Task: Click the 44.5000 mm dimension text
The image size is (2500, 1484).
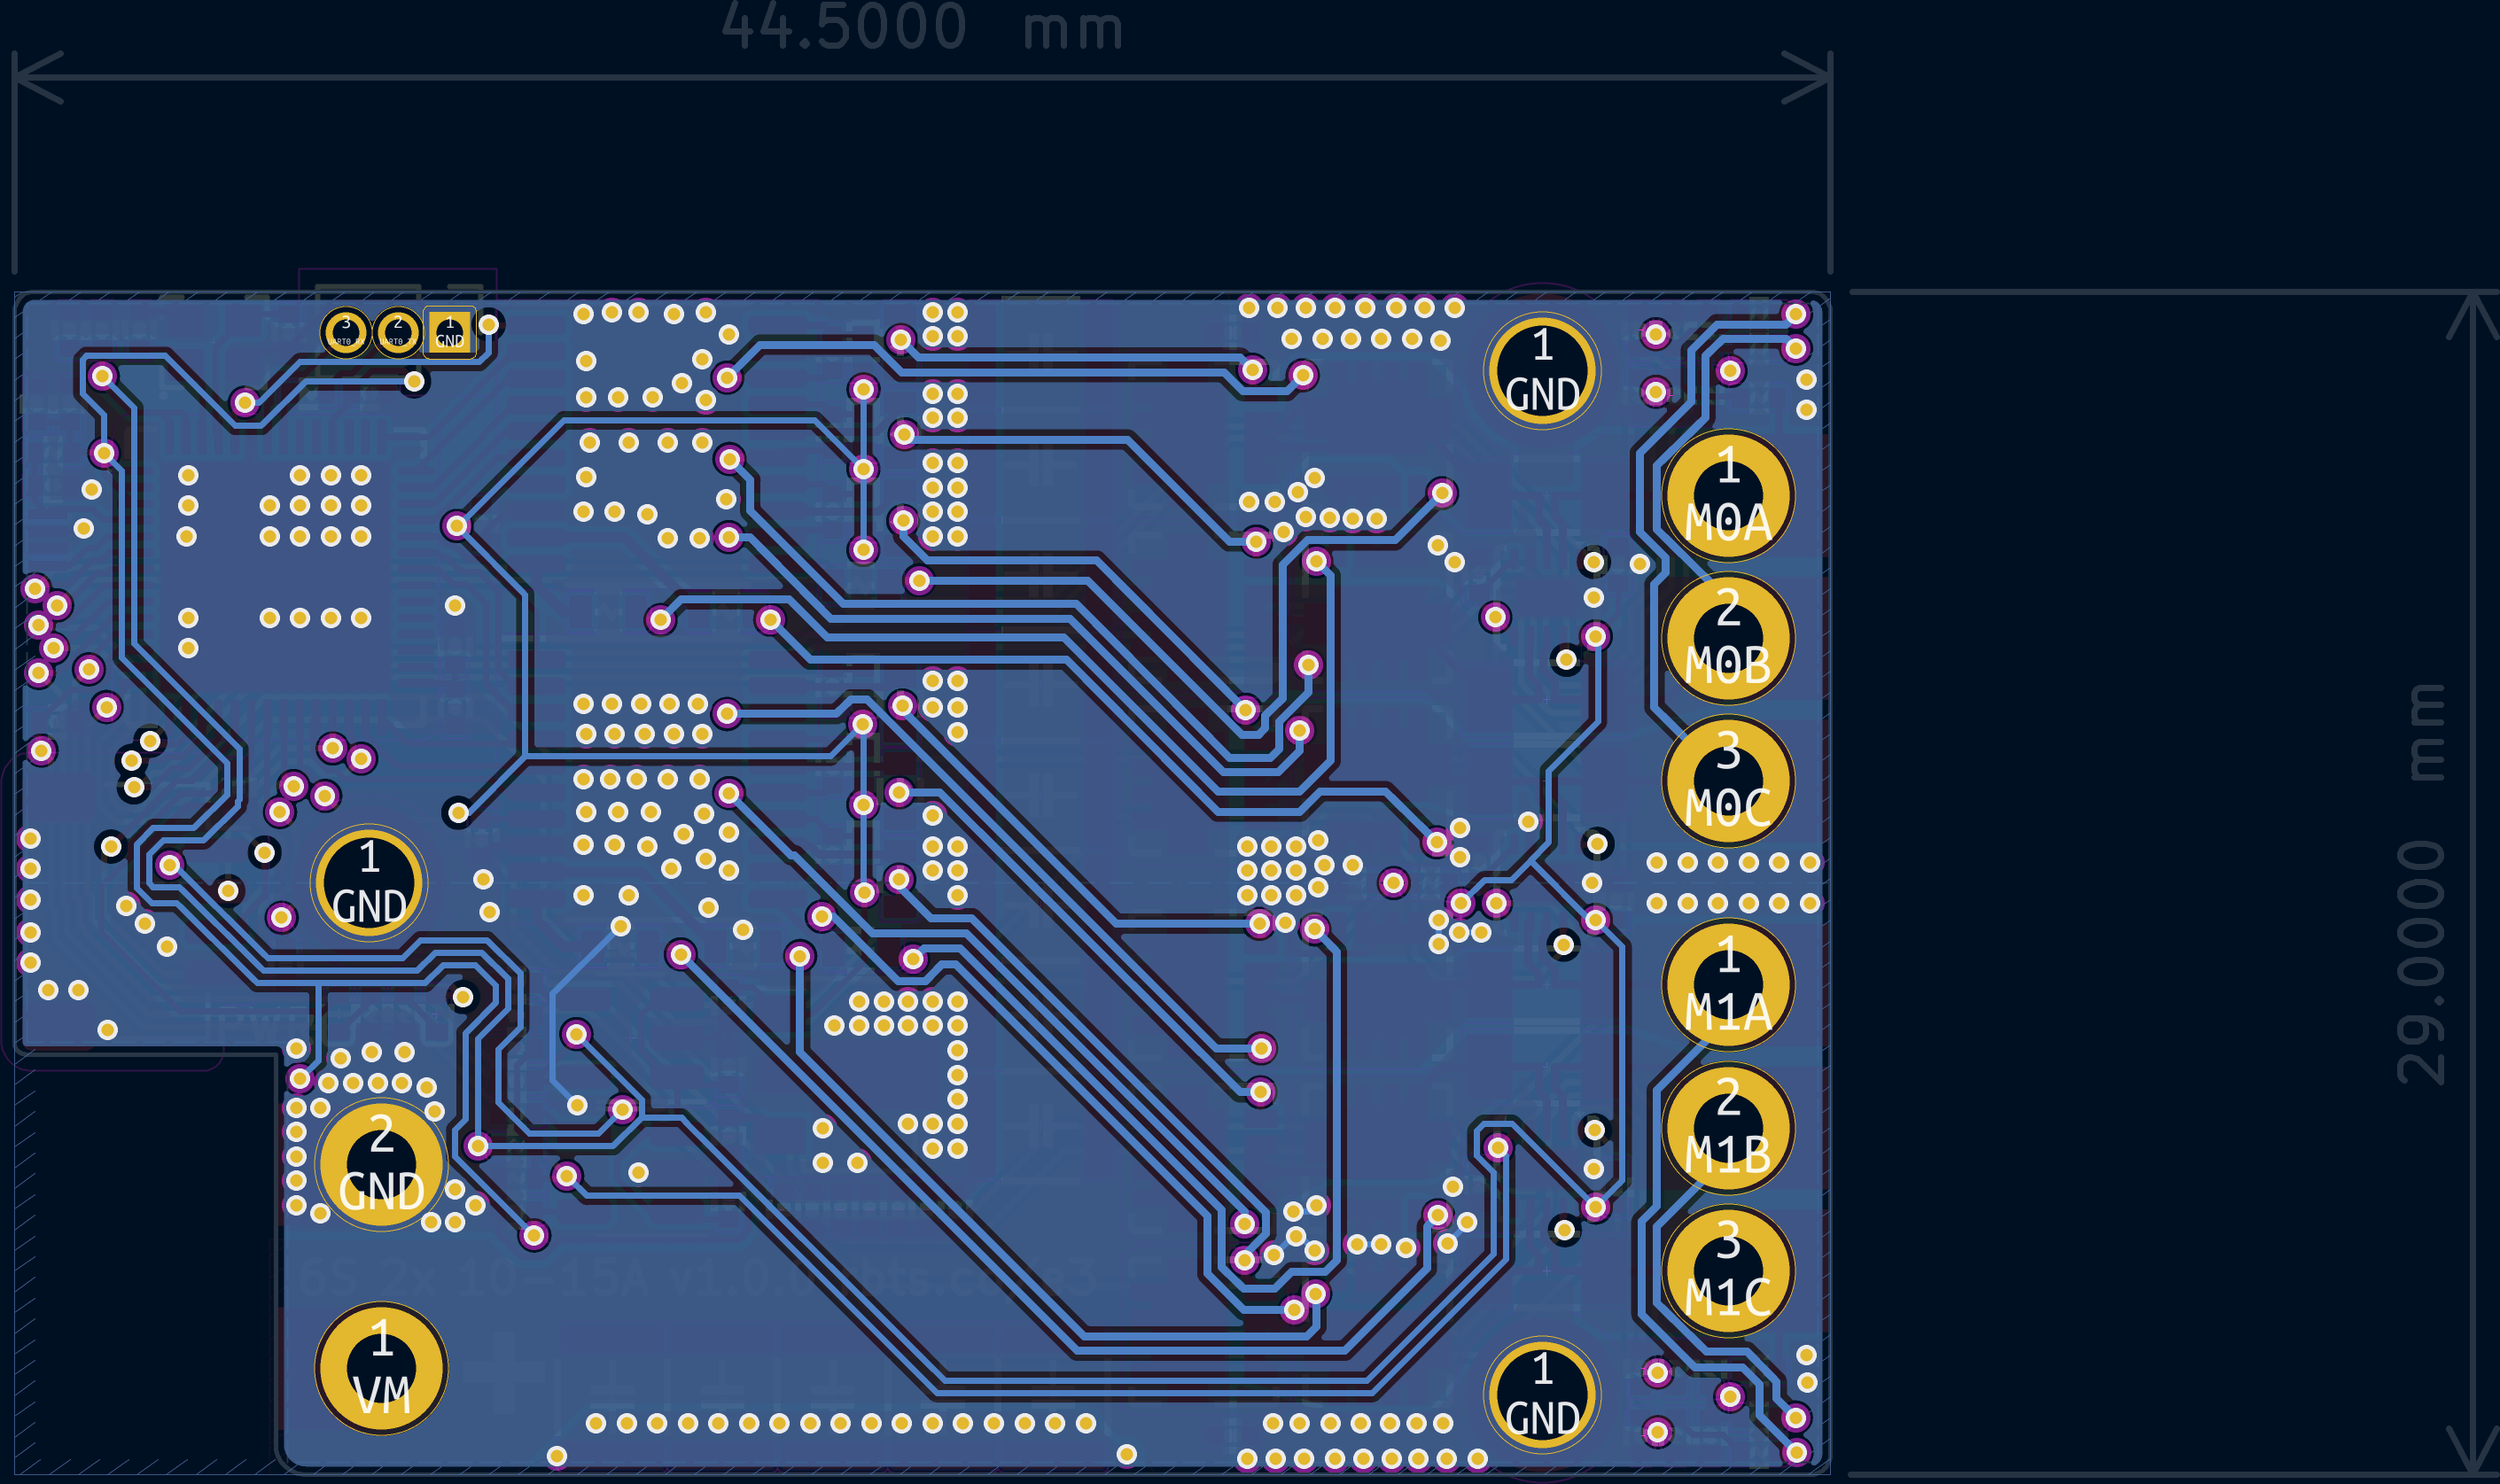Action: (x=922, y=27)
